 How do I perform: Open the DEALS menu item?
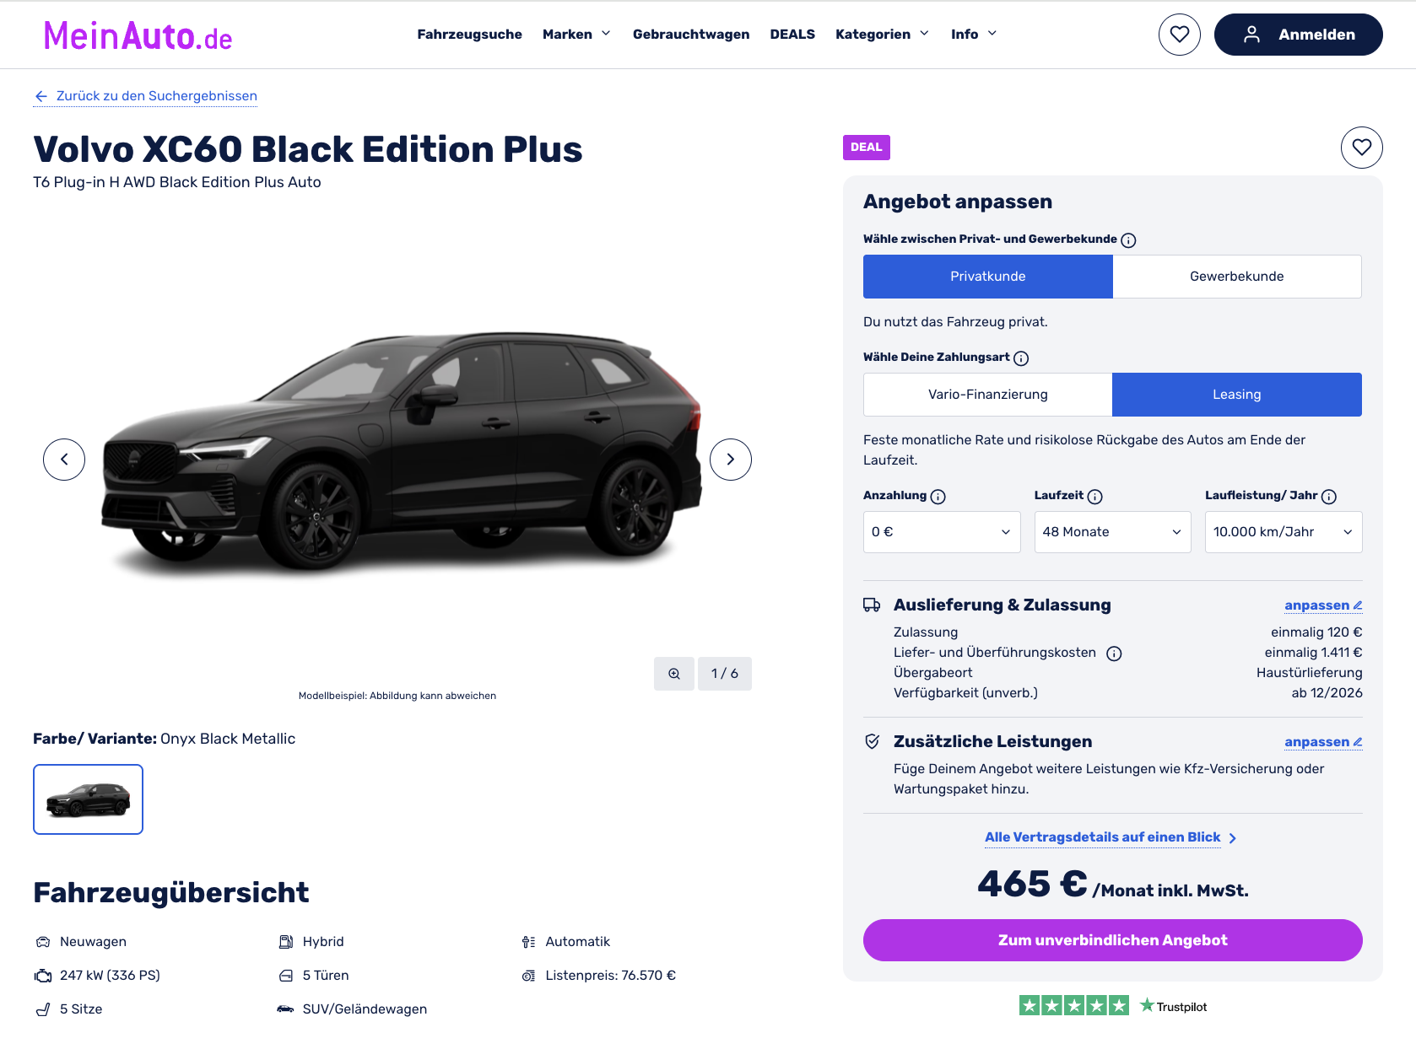click(792, 35)
